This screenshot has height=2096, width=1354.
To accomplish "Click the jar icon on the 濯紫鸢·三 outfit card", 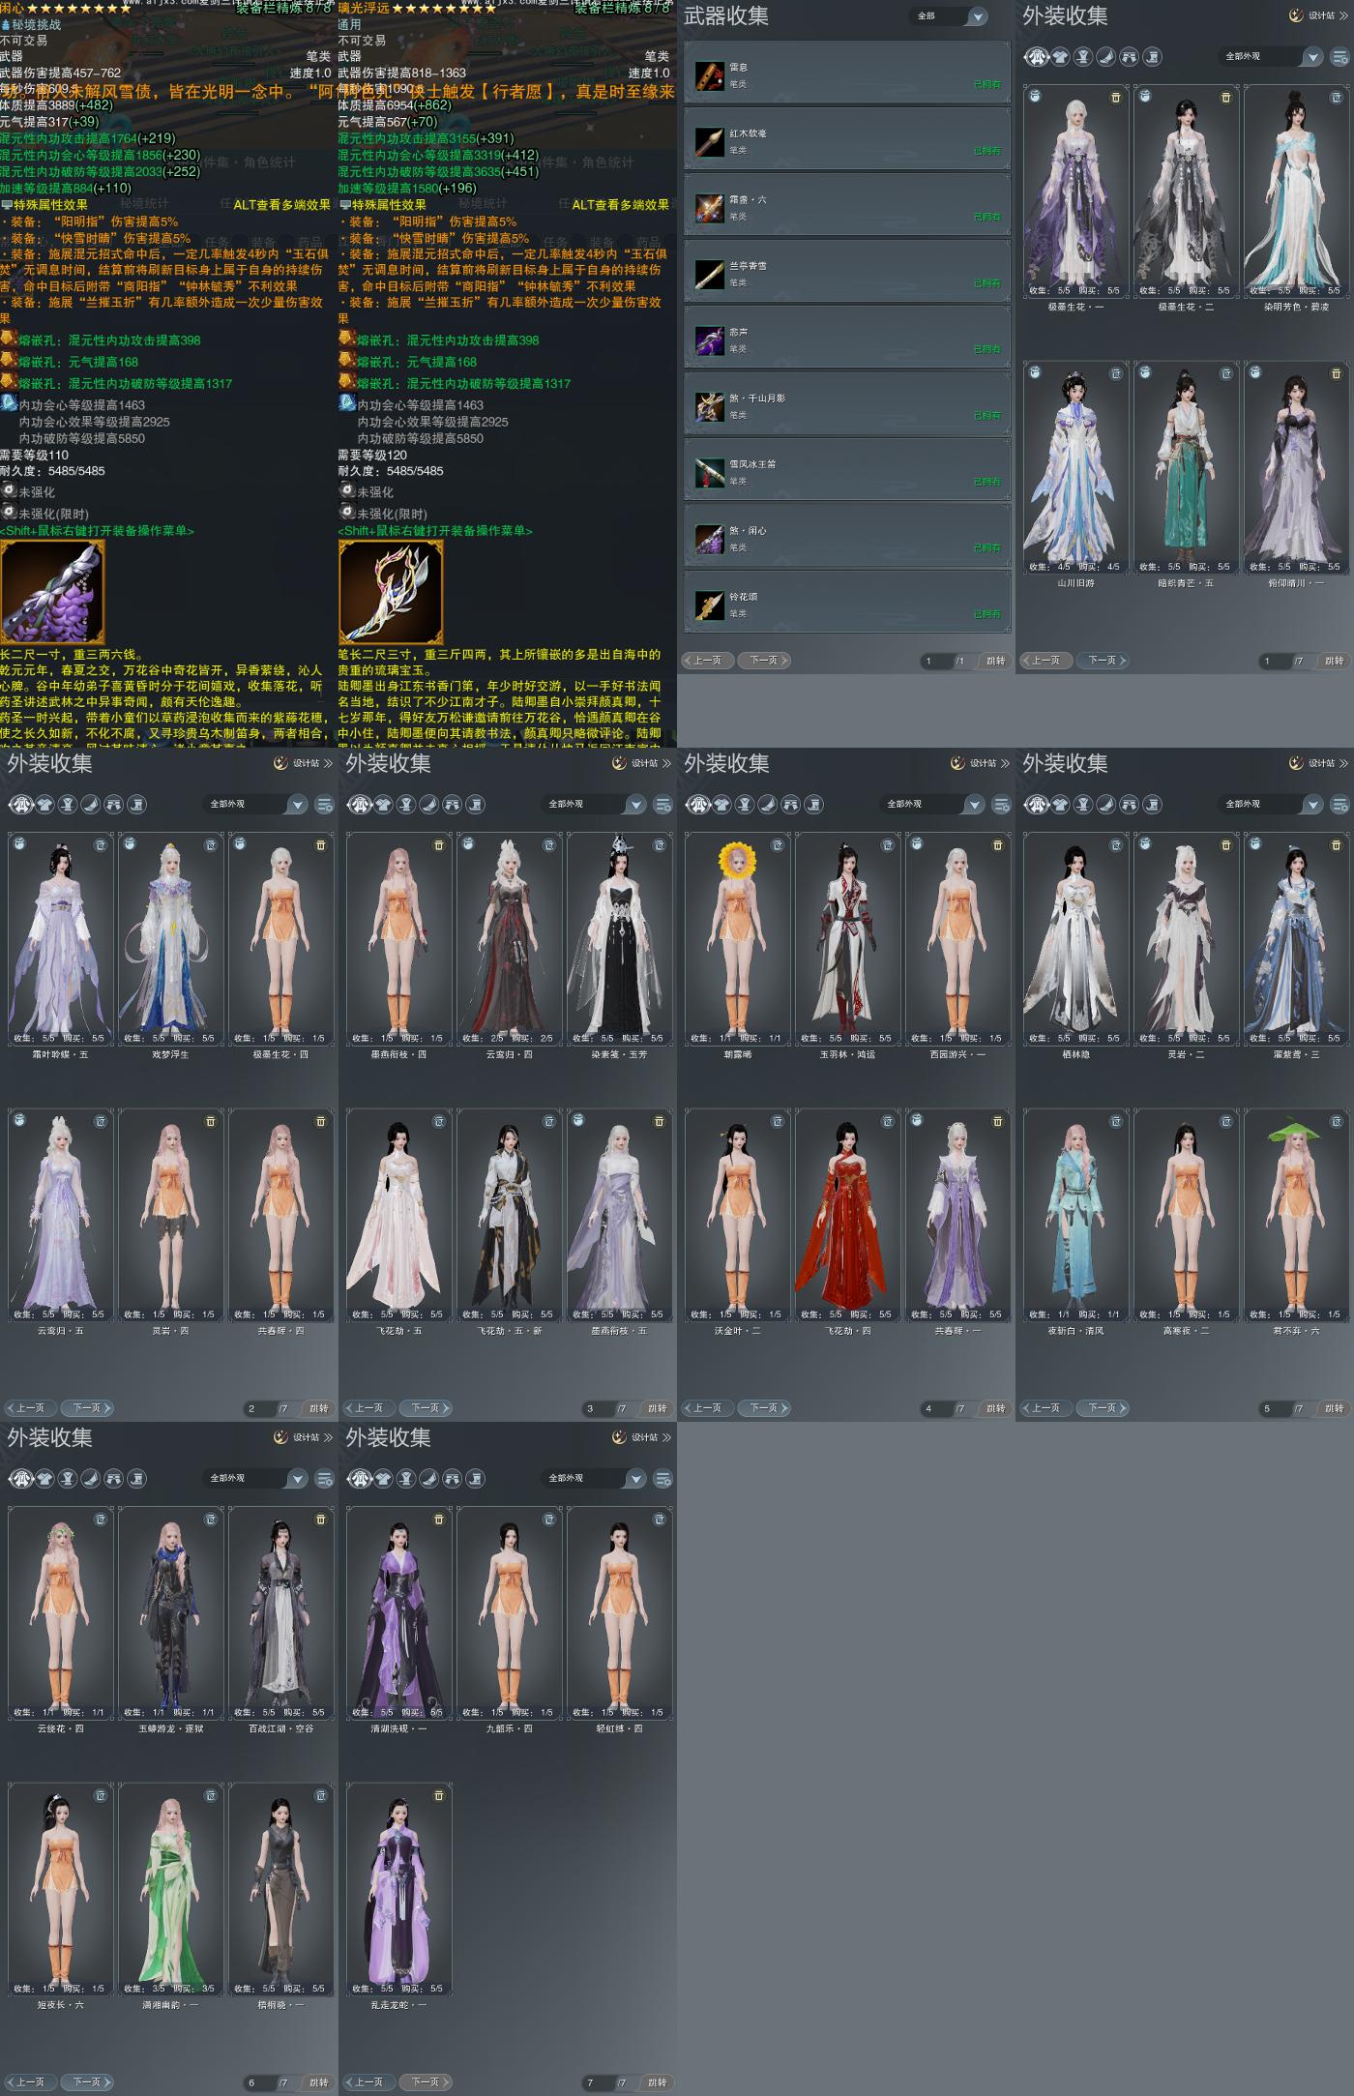I will (1255, 843).
